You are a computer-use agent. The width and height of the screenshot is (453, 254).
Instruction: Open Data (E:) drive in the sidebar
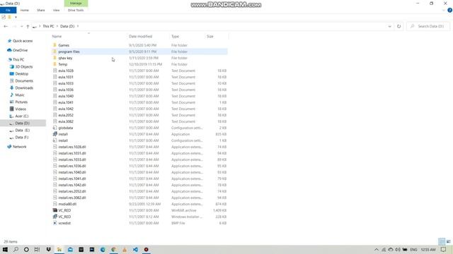22,130
